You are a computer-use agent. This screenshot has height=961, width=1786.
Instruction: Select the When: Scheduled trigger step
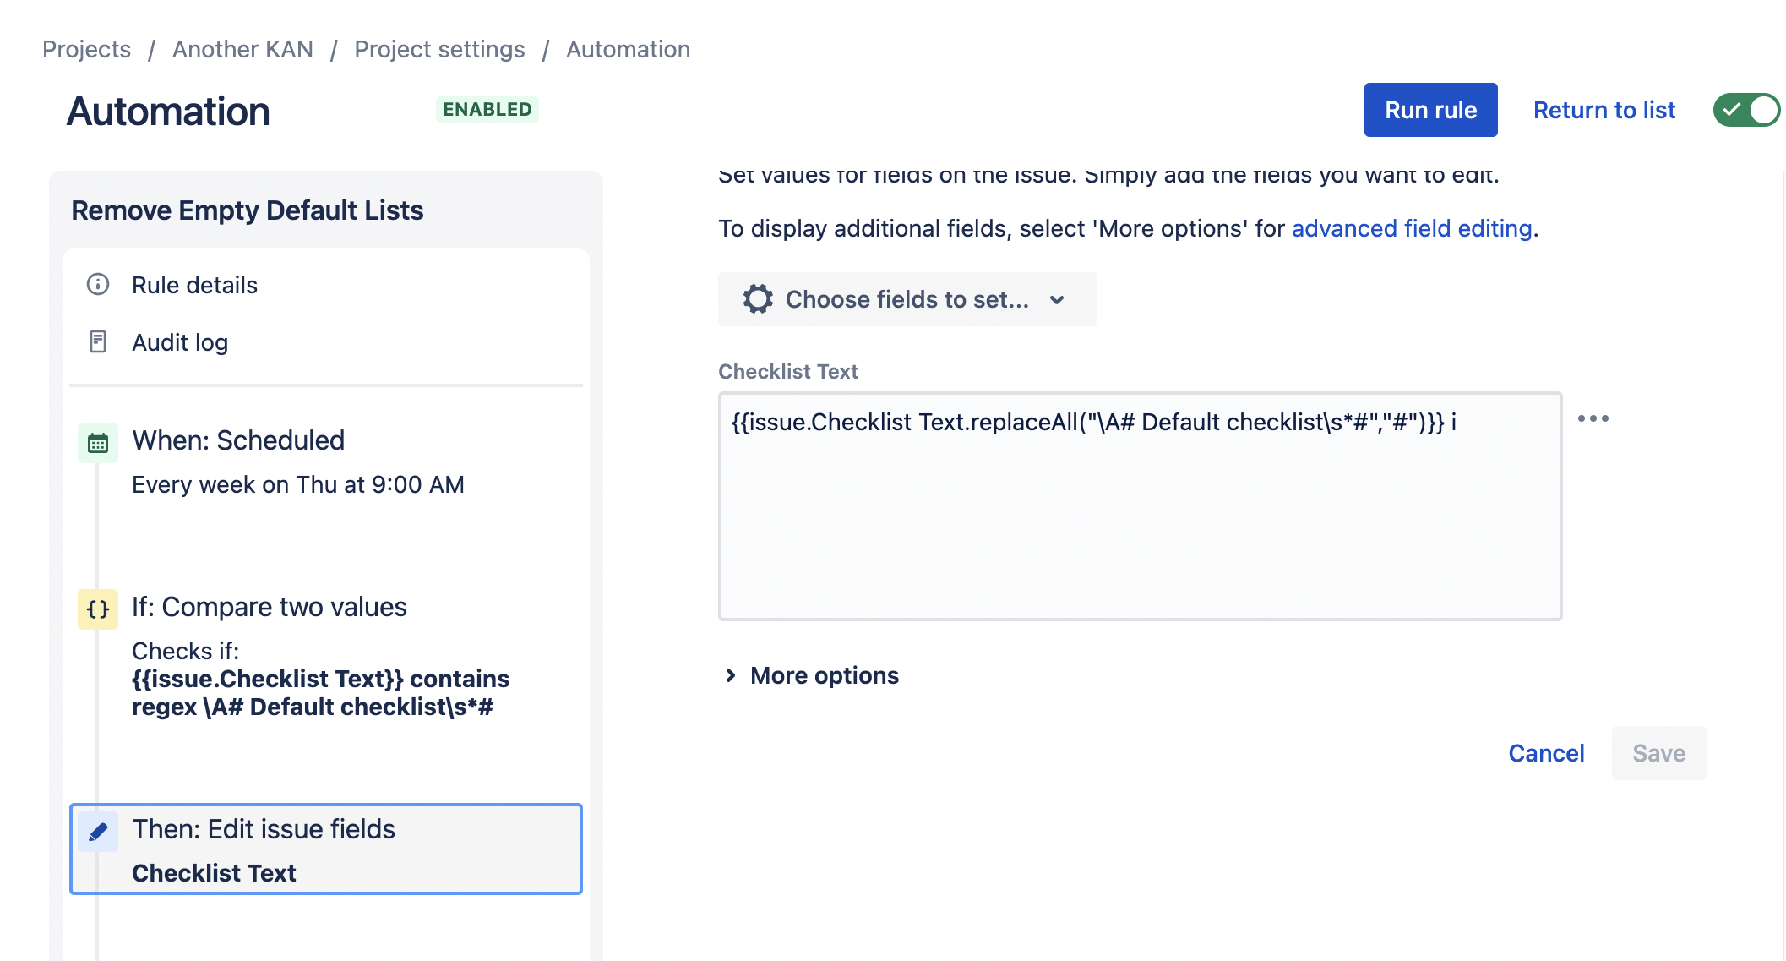(x=238, y=440)
